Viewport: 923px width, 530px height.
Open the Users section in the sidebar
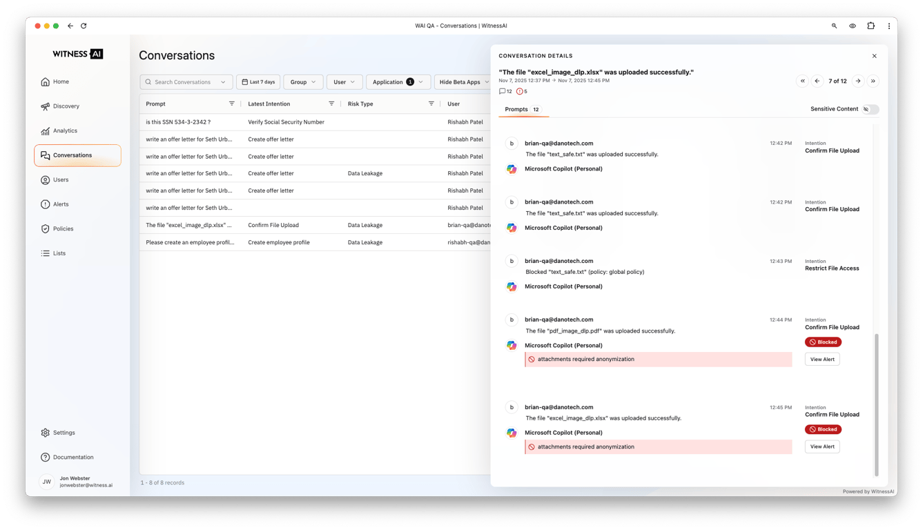point(77,179)
